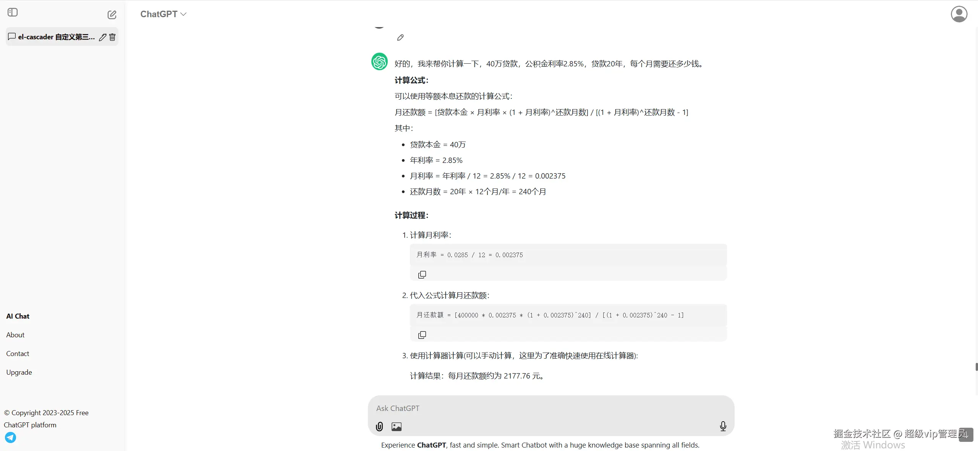The height and width of the screenshot is (451, 978).
Task: Open the user account profile icon
Action: tap(959, 14)
